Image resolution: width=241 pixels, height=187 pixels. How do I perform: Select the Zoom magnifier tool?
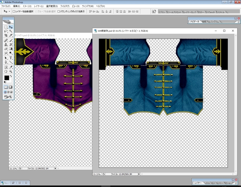pos(11,71)
